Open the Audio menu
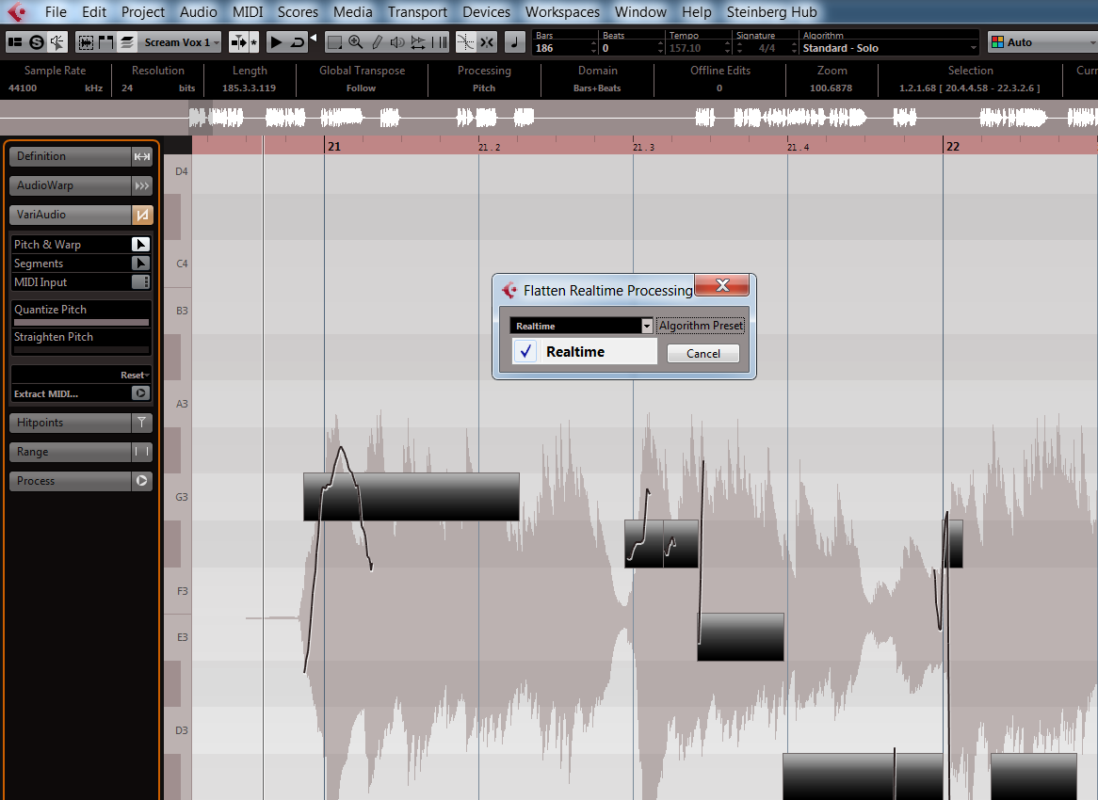The image size is (1098, 800). pyautogui.click(x=198, y=12)
